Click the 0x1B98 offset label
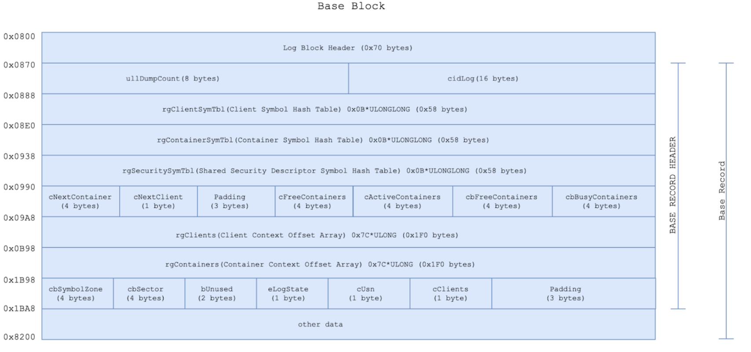This screenshot has width=751, height=352. coord(19,280)
